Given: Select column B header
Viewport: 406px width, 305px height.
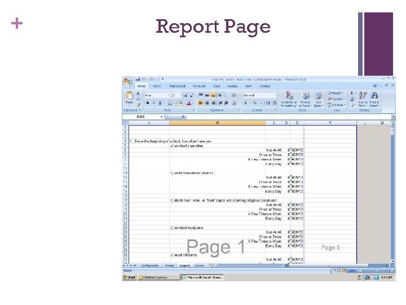Looking at the screenshot, I should tap(217, 123).
